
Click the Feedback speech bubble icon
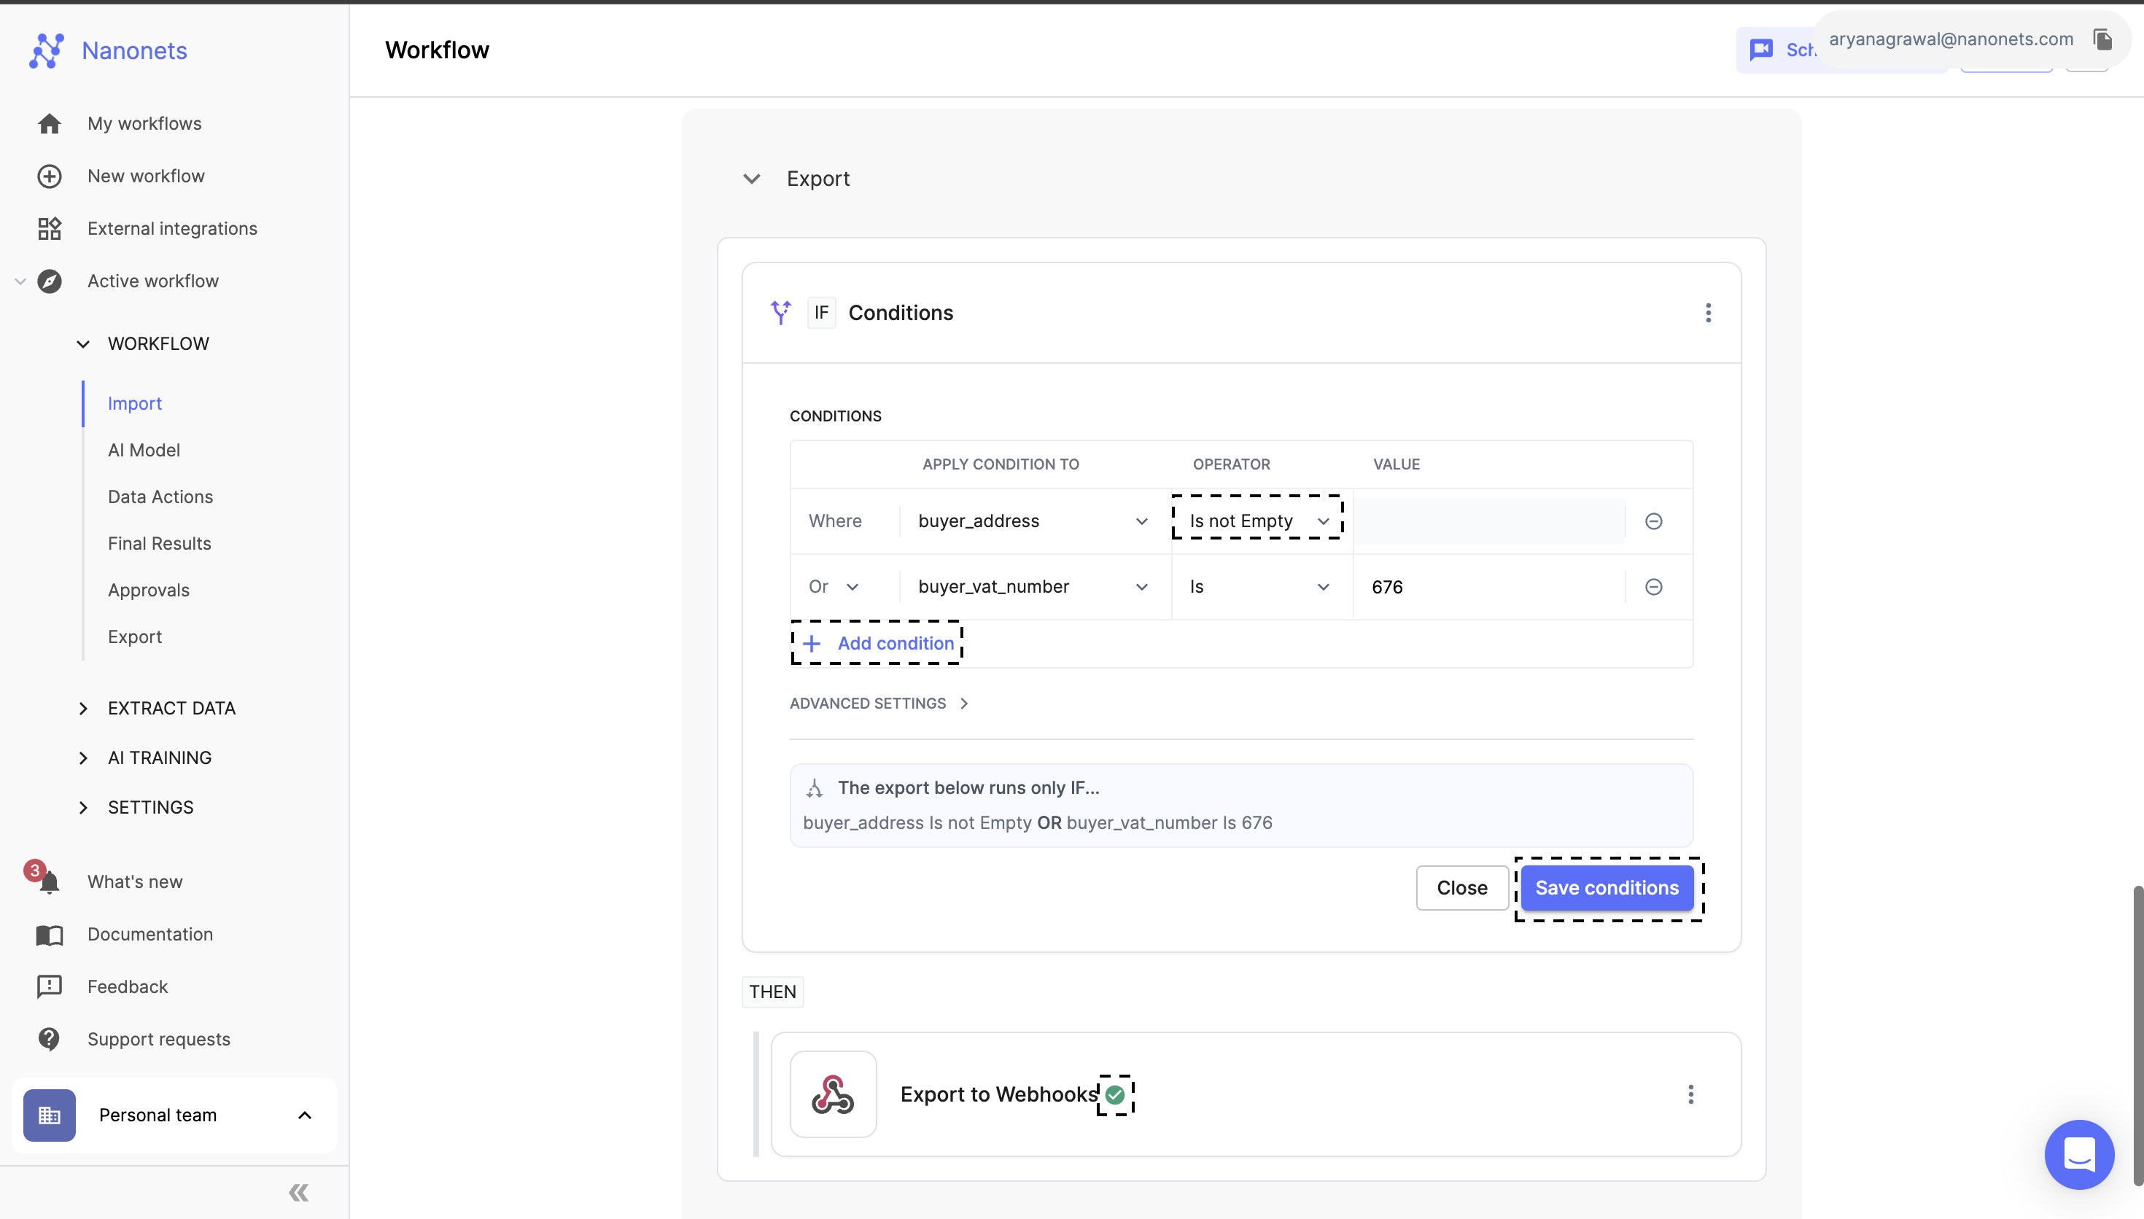[x=50, y=986]
